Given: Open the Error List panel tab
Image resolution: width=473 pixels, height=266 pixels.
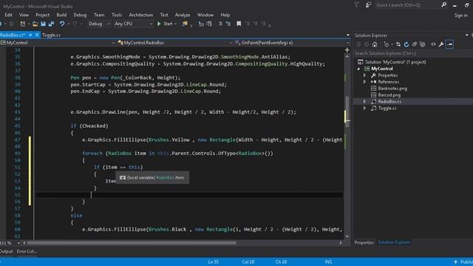Looking at the screenshot, I should point(27,251).
